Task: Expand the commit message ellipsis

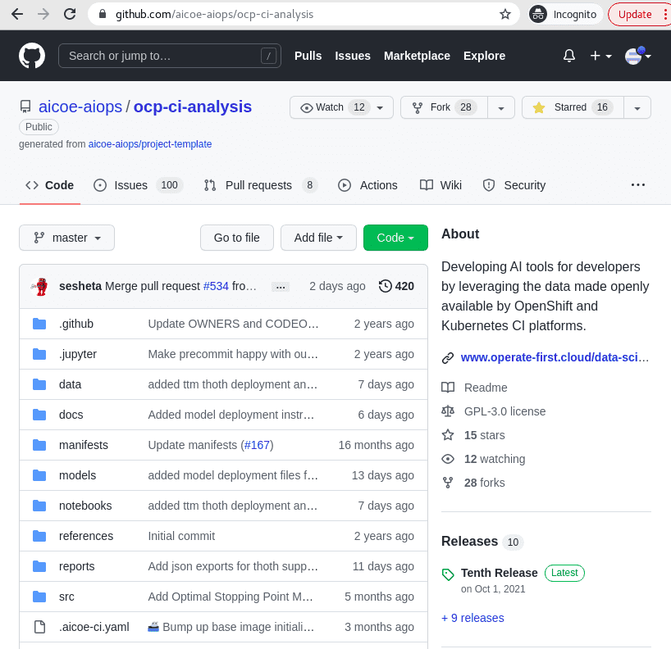Action: coord(281,287)
